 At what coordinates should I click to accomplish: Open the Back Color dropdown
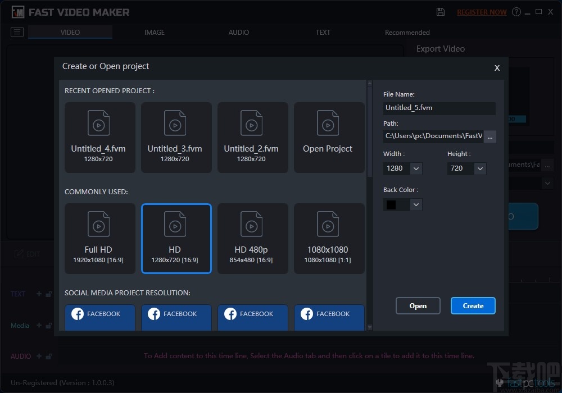tap(416, 205)
